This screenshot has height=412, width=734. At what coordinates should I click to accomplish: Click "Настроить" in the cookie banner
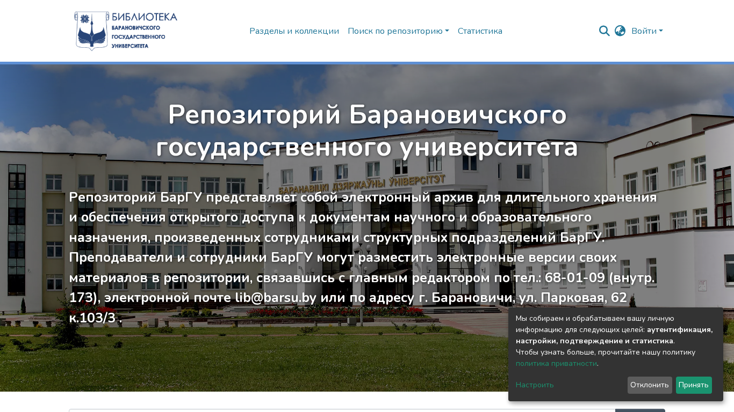(535, 385)
